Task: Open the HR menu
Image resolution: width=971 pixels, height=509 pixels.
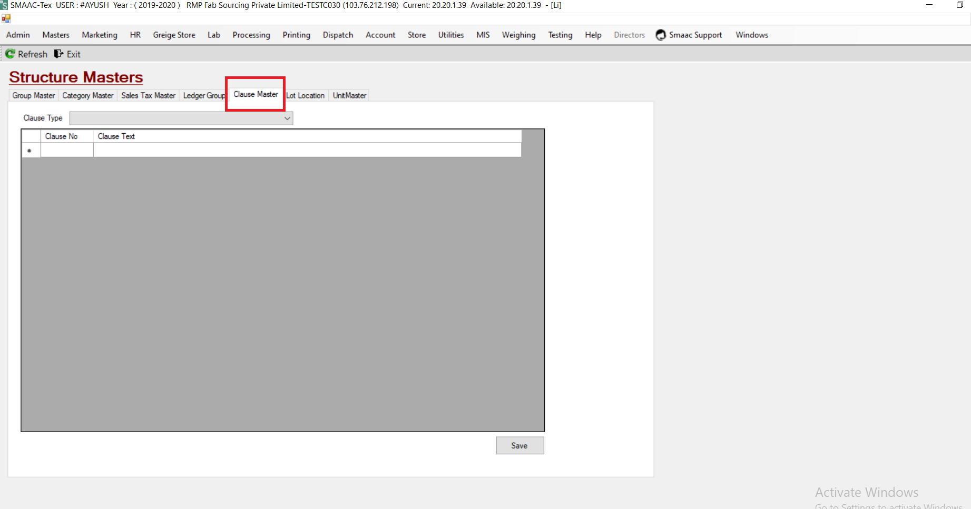Action: coord(135,35)
